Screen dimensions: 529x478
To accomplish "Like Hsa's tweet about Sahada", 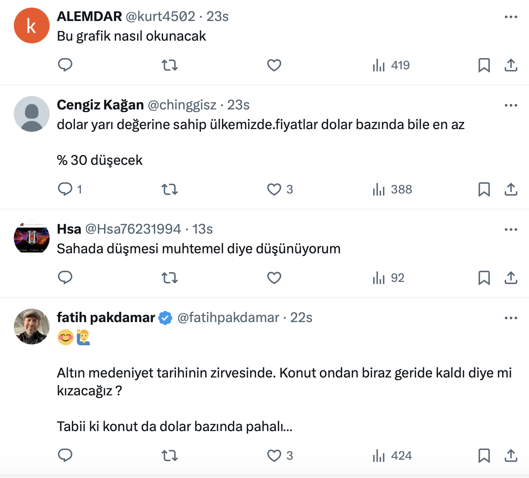I will point(274,278).
